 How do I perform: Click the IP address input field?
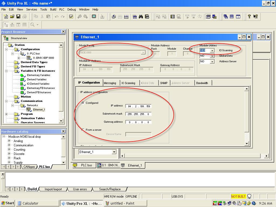click(x=139, y=106)
